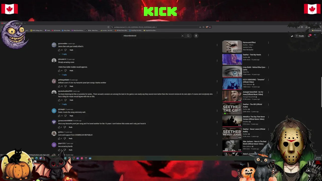Screen dimensions: 322x181
Task: Dislike the comment by @fcoutts14
Action: tap(65, 71)
